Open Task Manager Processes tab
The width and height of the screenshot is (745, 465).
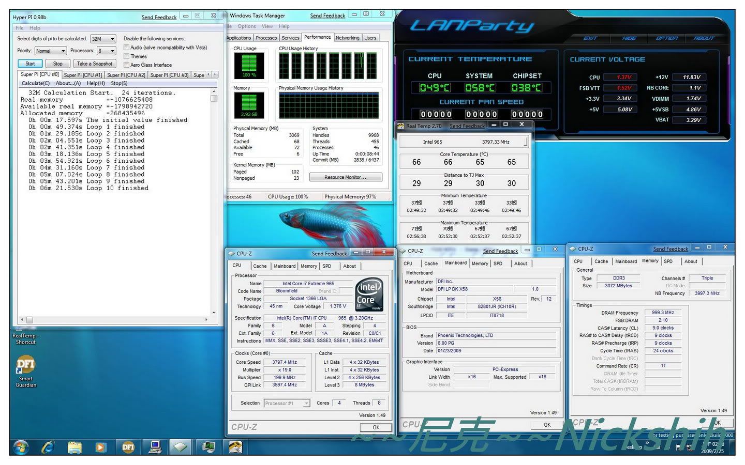[266, 38]
